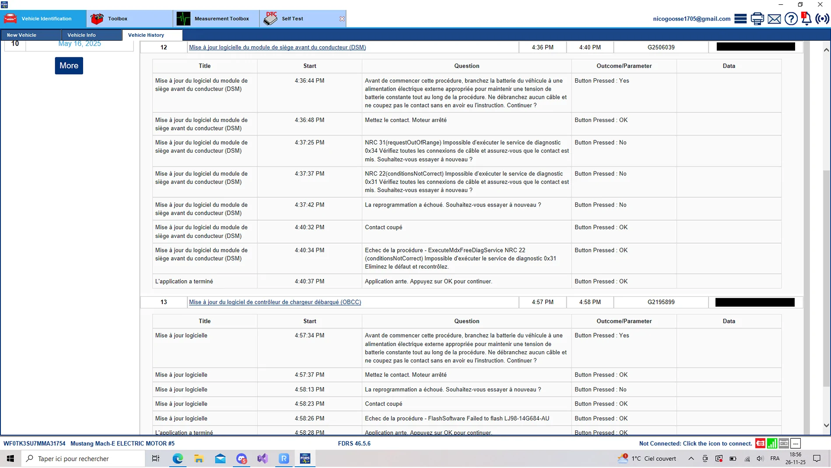Show hidden system tray icons
The height and width of the screenshot is (468, 831).
point(691,458)
